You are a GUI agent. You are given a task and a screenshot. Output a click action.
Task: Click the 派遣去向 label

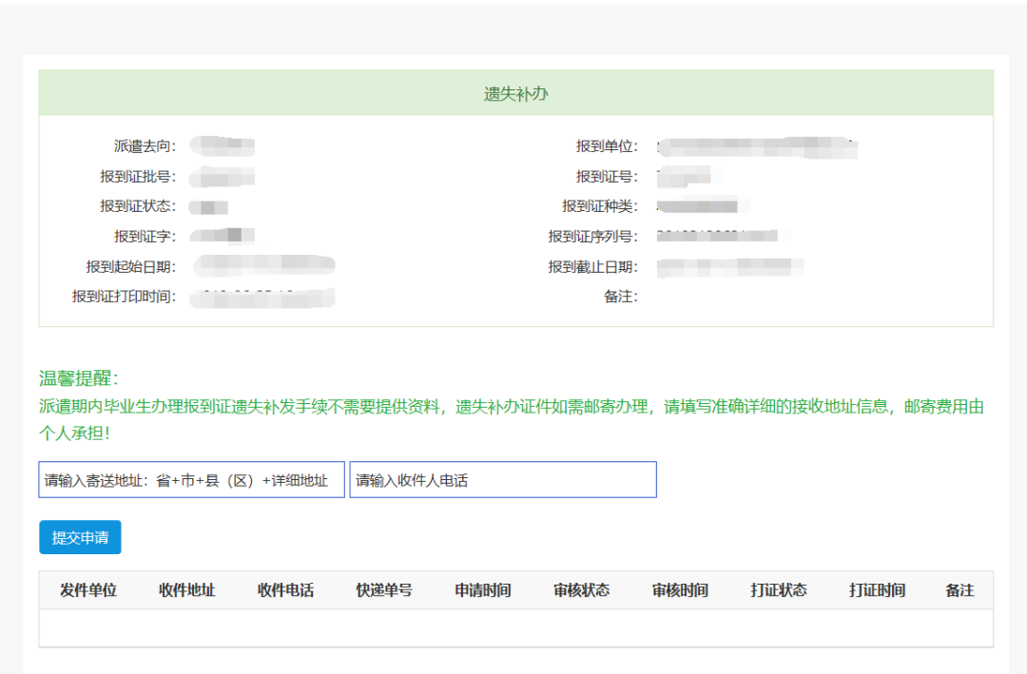point(145,146)
